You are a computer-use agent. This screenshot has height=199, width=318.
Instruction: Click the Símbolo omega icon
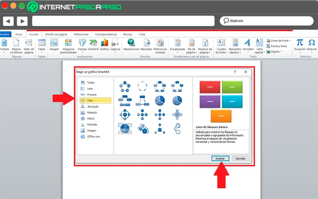coord(312,43)
